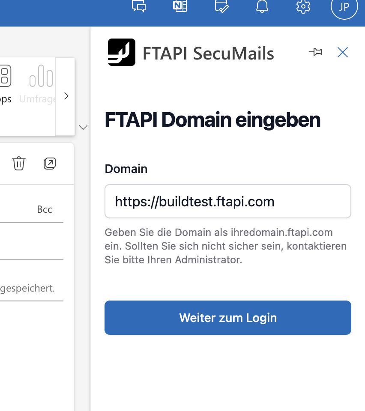
Task: Pin the FTAPI SecuMails task pane
Action: [x=316, y=52]
